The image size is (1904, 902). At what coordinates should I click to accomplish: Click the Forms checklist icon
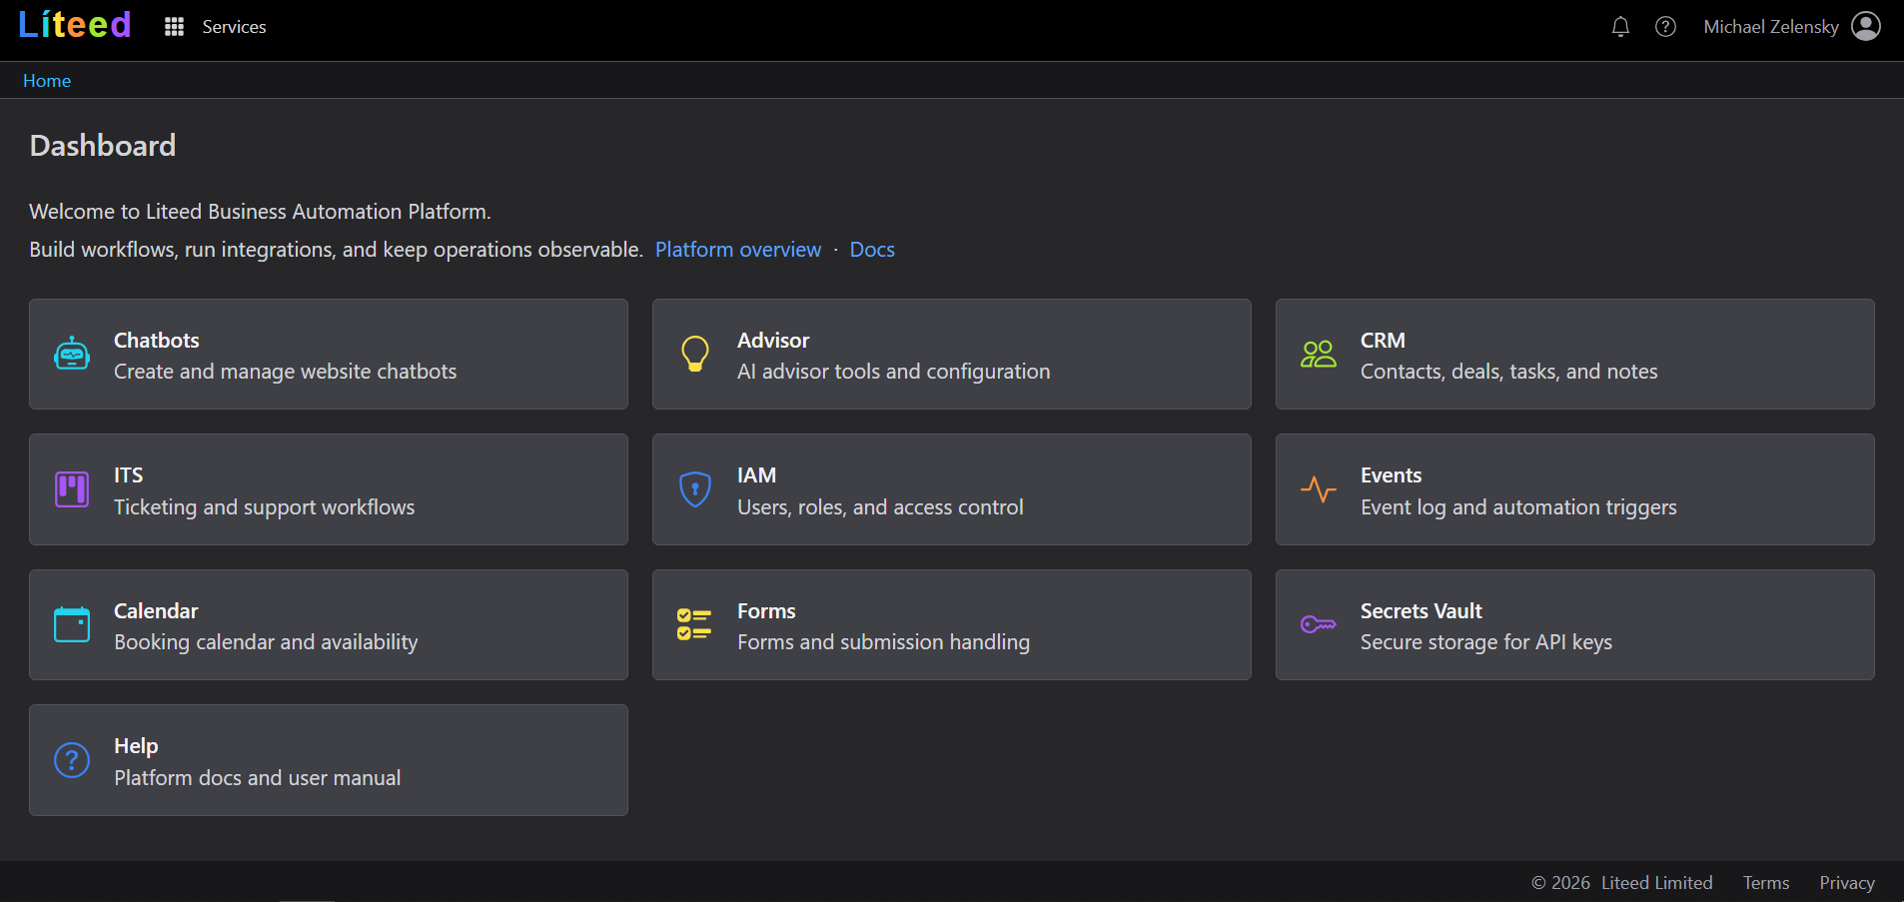pyautogui.click(x=695, y=623)
